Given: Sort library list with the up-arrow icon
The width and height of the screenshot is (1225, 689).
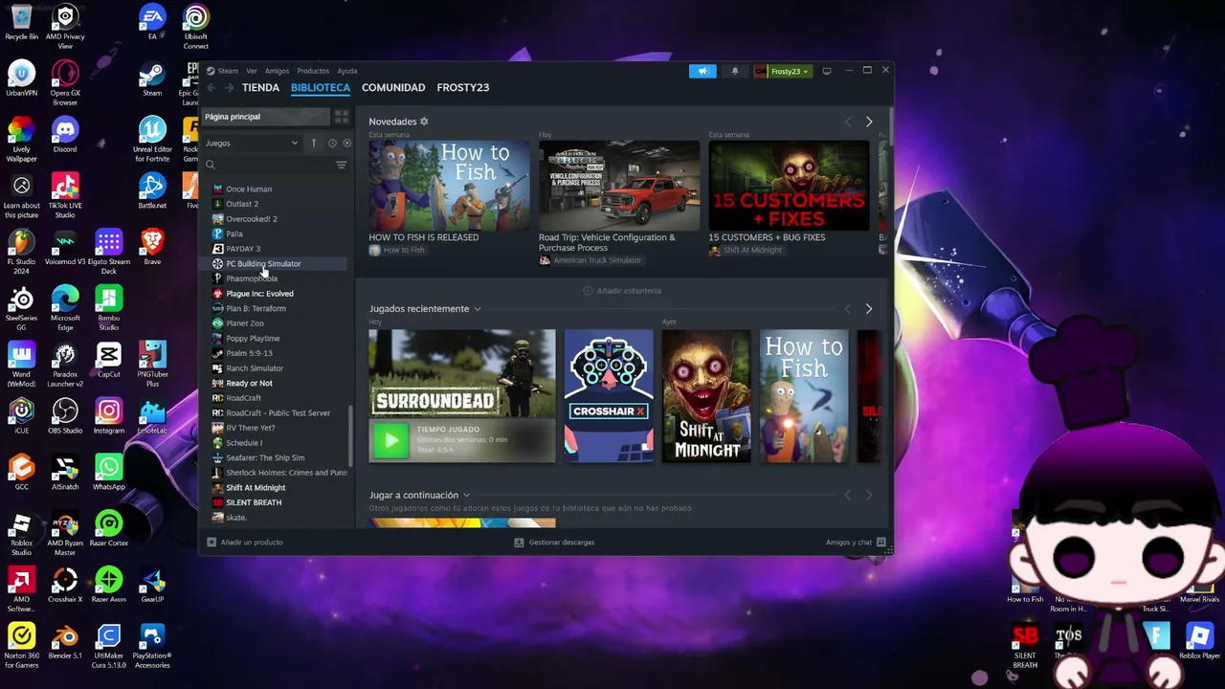Looking at the screenshot, I should 313,144.
